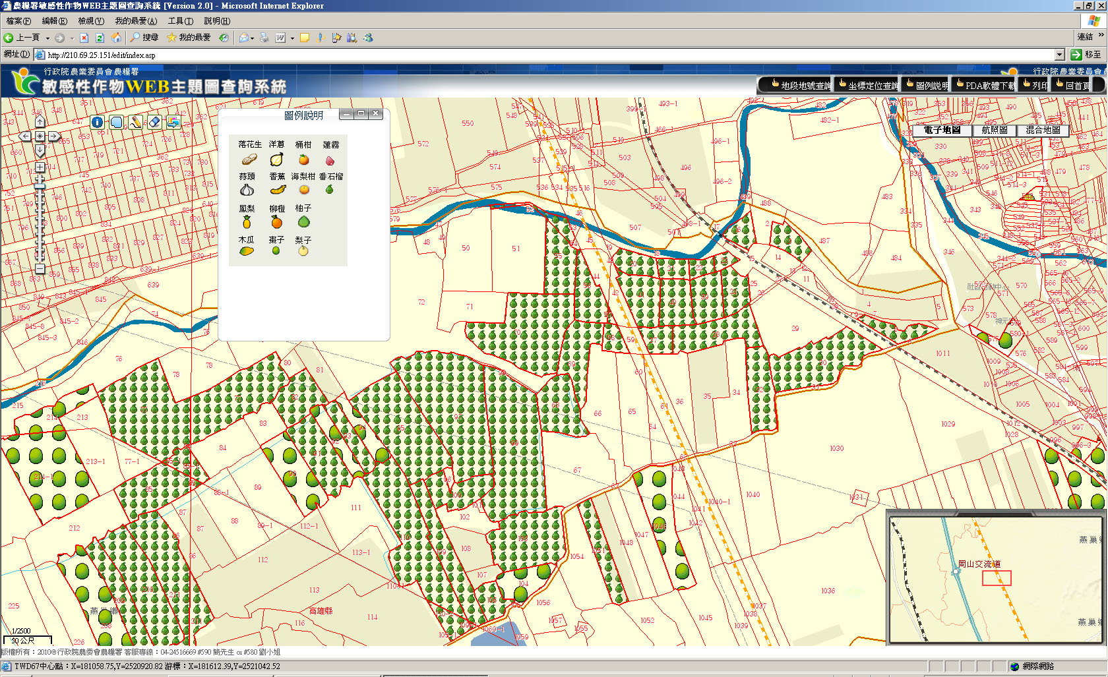Click the browser Home icon
1108x677 pixels.
coord(116,38)
